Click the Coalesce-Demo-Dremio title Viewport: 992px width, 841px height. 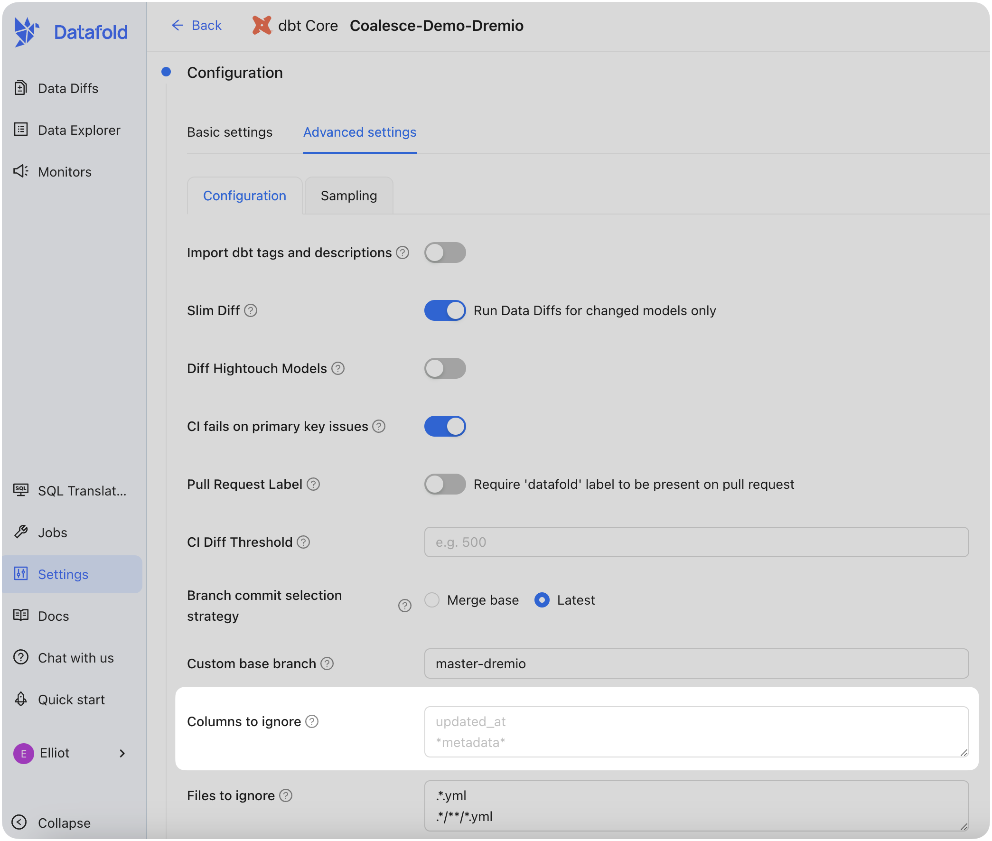pos(437,25)
